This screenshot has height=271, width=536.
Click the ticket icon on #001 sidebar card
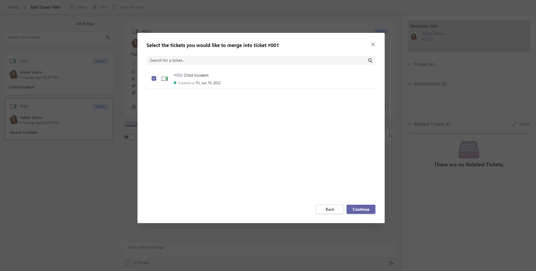point(13,106)
